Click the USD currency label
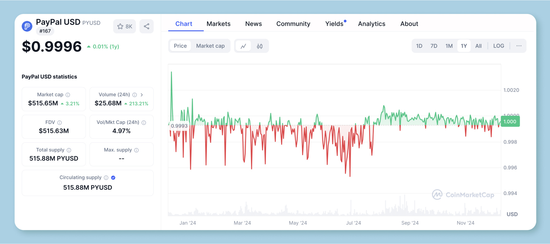This screenshot has height=244, width=550. point(512,214)
